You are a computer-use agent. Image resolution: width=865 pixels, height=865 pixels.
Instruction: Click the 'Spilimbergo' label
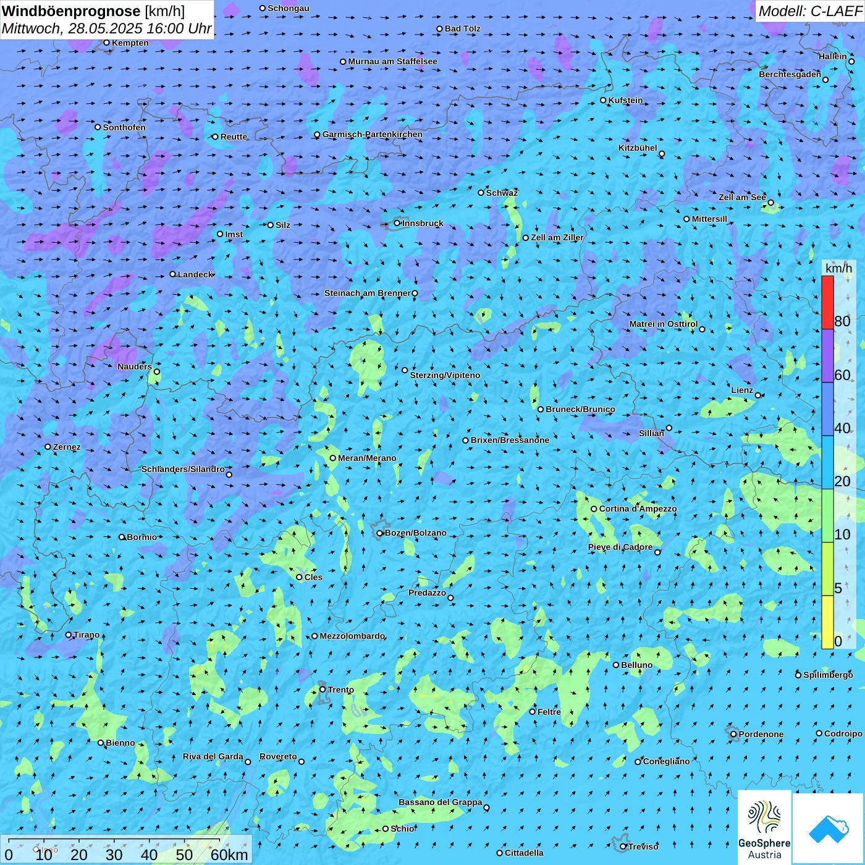click(828, 675)
